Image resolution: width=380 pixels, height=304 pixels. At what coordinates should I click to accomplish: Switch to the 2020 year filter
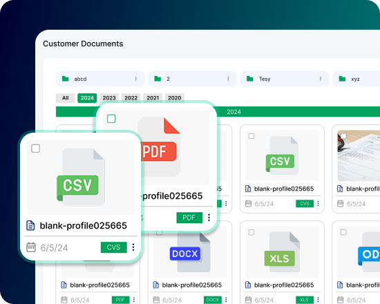(175, 98)
